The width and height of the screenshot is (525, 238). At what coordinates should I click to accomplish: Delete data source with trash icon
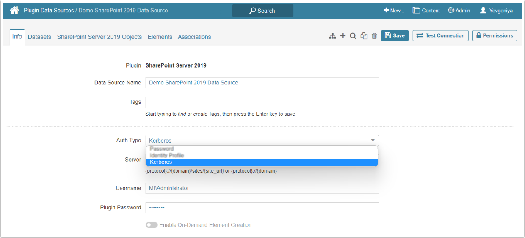pos(374,36)
